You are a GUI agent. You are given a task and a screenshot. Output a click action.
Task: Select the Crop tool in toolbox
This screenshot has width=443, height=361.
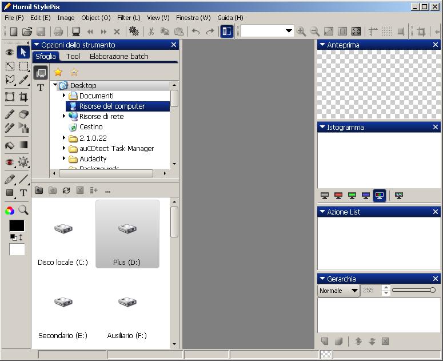tap(23, 97)
